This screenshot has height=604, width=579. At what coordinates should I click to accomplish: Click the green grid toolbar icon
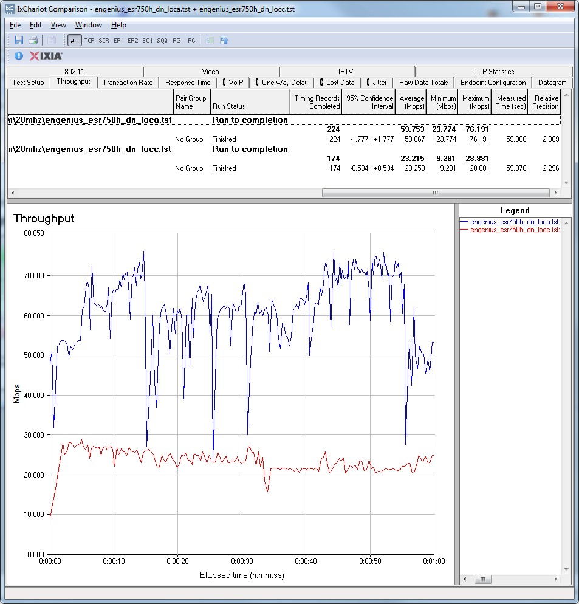(x=210, y=40)
